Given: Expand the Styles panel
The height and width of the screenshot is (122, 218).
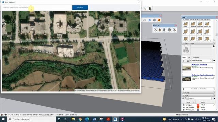Looking at the screenshot, I should (183, 93).
